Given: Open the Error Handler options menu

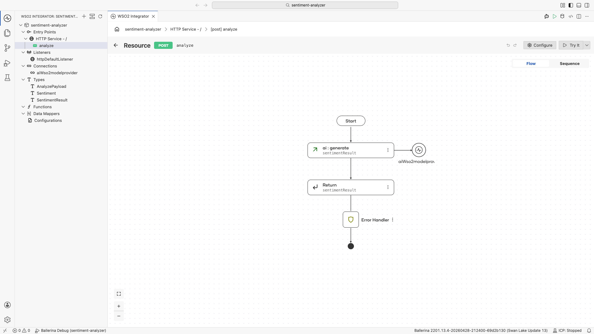Looking at the screenshot, I should pos(393,220).
